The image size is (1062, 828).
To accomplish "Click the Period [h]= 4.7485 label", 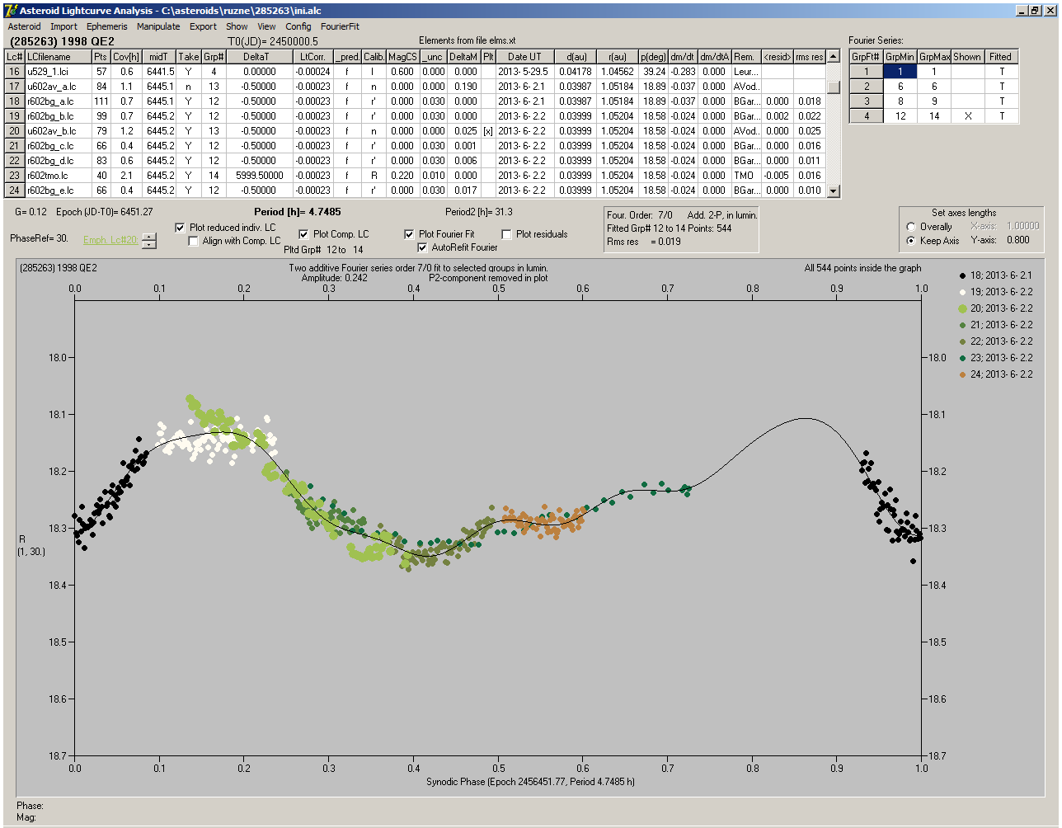I will coord(298,212).
